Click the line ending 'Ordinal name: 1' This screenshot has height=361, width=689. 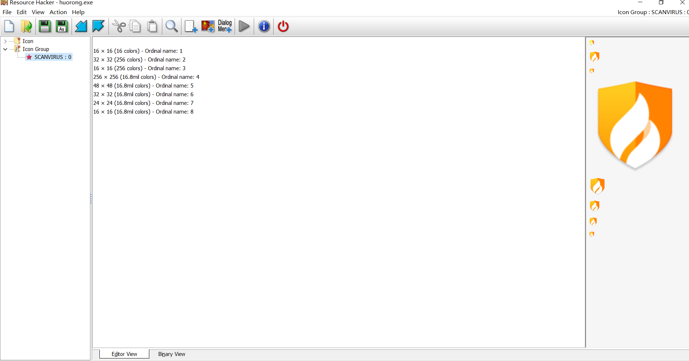(x=138, y=51)
